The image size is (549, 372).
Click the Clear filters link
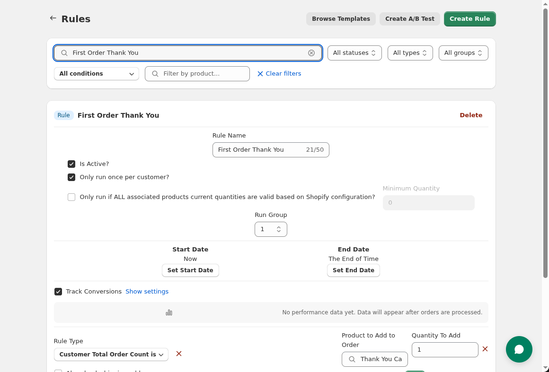point(279,74)
